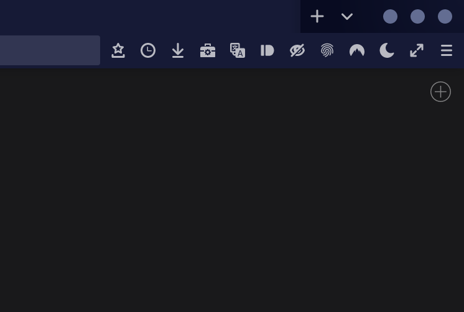Open the toolbox with gear icon
This screenshot has height=312, width=464.
pos(208,50)
